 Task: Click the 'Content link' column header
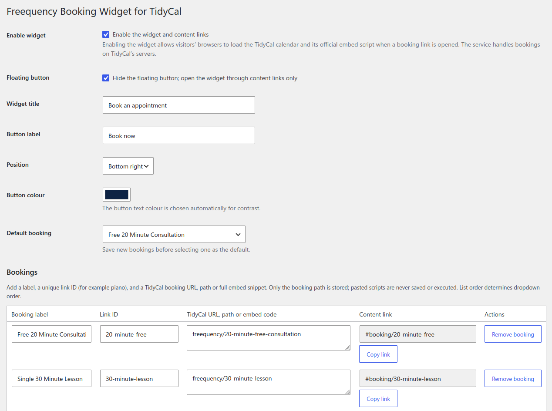pos(376,314)
